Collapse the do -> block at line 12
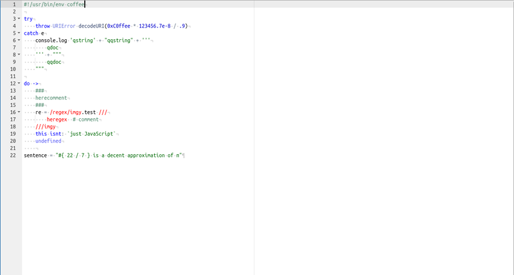The height and width of the screenshot is (275, 514). 19,84
